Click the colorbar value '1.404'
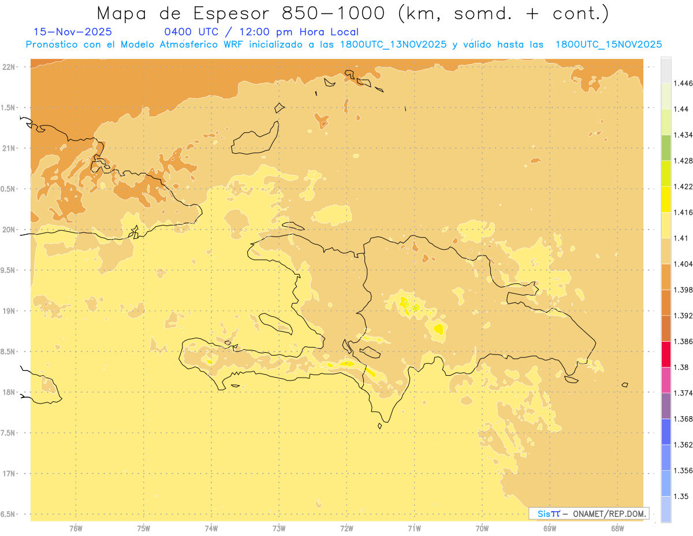The width and height of the screenshot is (693, 536). click(683, 264)
